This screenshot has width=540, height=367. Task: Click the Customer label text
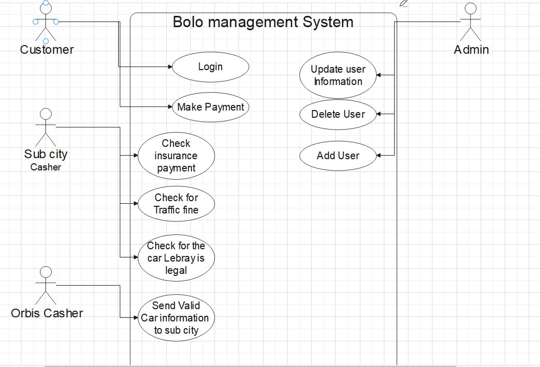pos(47,50)
